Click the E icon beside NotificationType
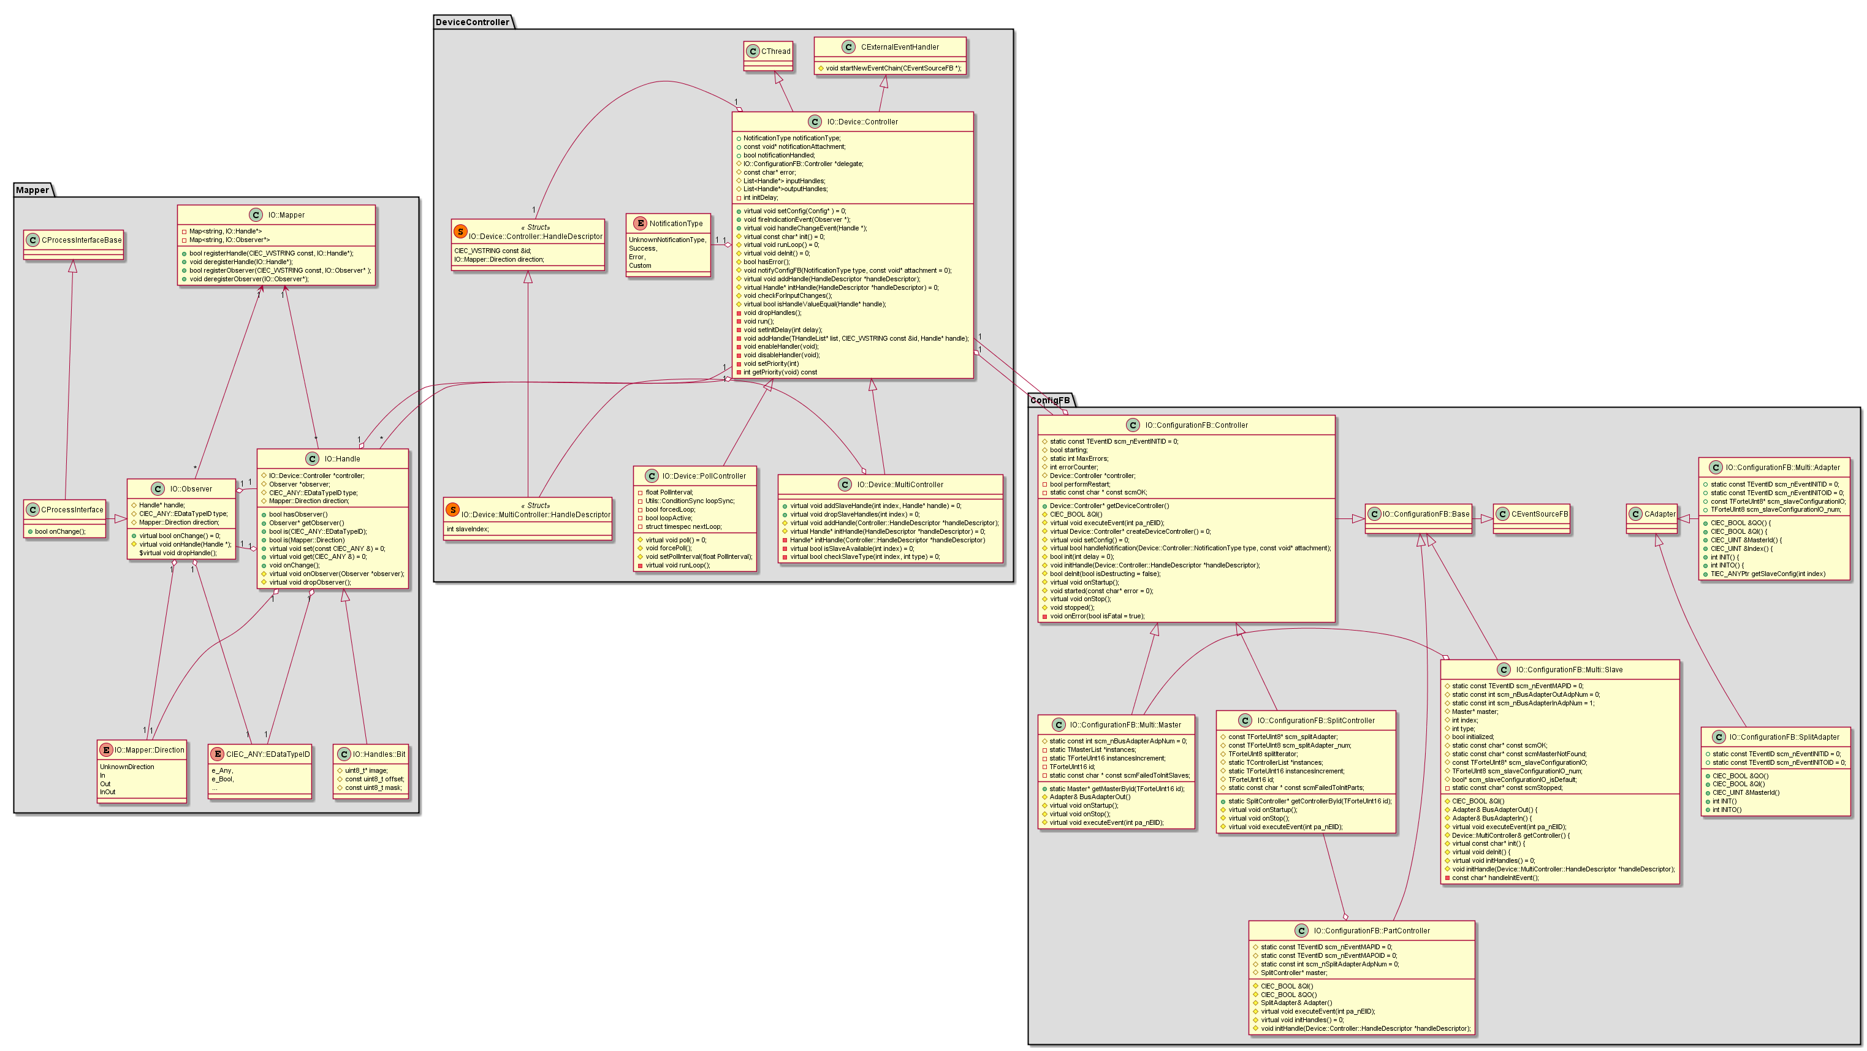The height and width of the screenshot is (1051, 1867). (x=639, y=223)
